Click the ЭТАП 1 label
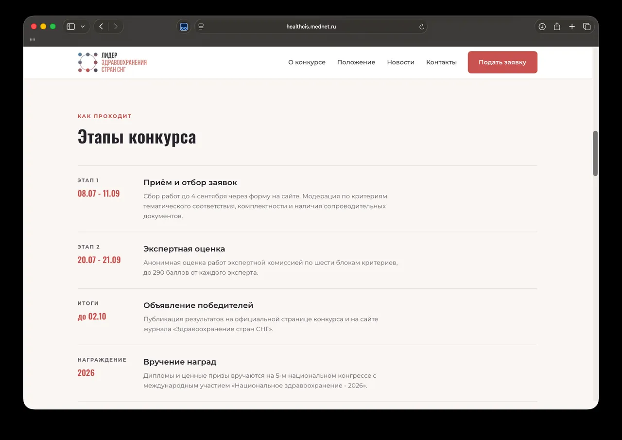This screenshot has width=622, height=440. click(x=88, y=180)
